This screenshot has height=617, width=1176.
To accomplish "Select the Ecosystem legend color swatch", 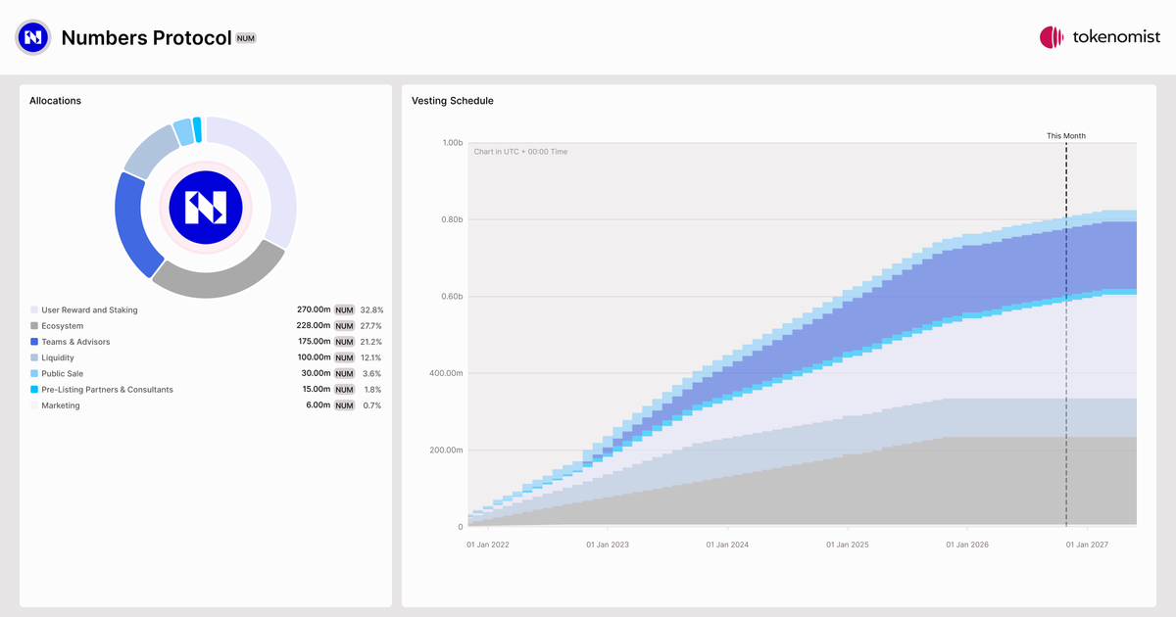I will 34,326.
